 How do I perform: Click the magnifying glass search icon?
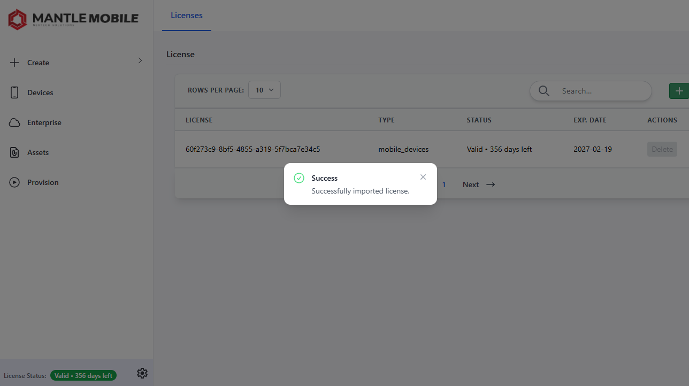point(544,91)
